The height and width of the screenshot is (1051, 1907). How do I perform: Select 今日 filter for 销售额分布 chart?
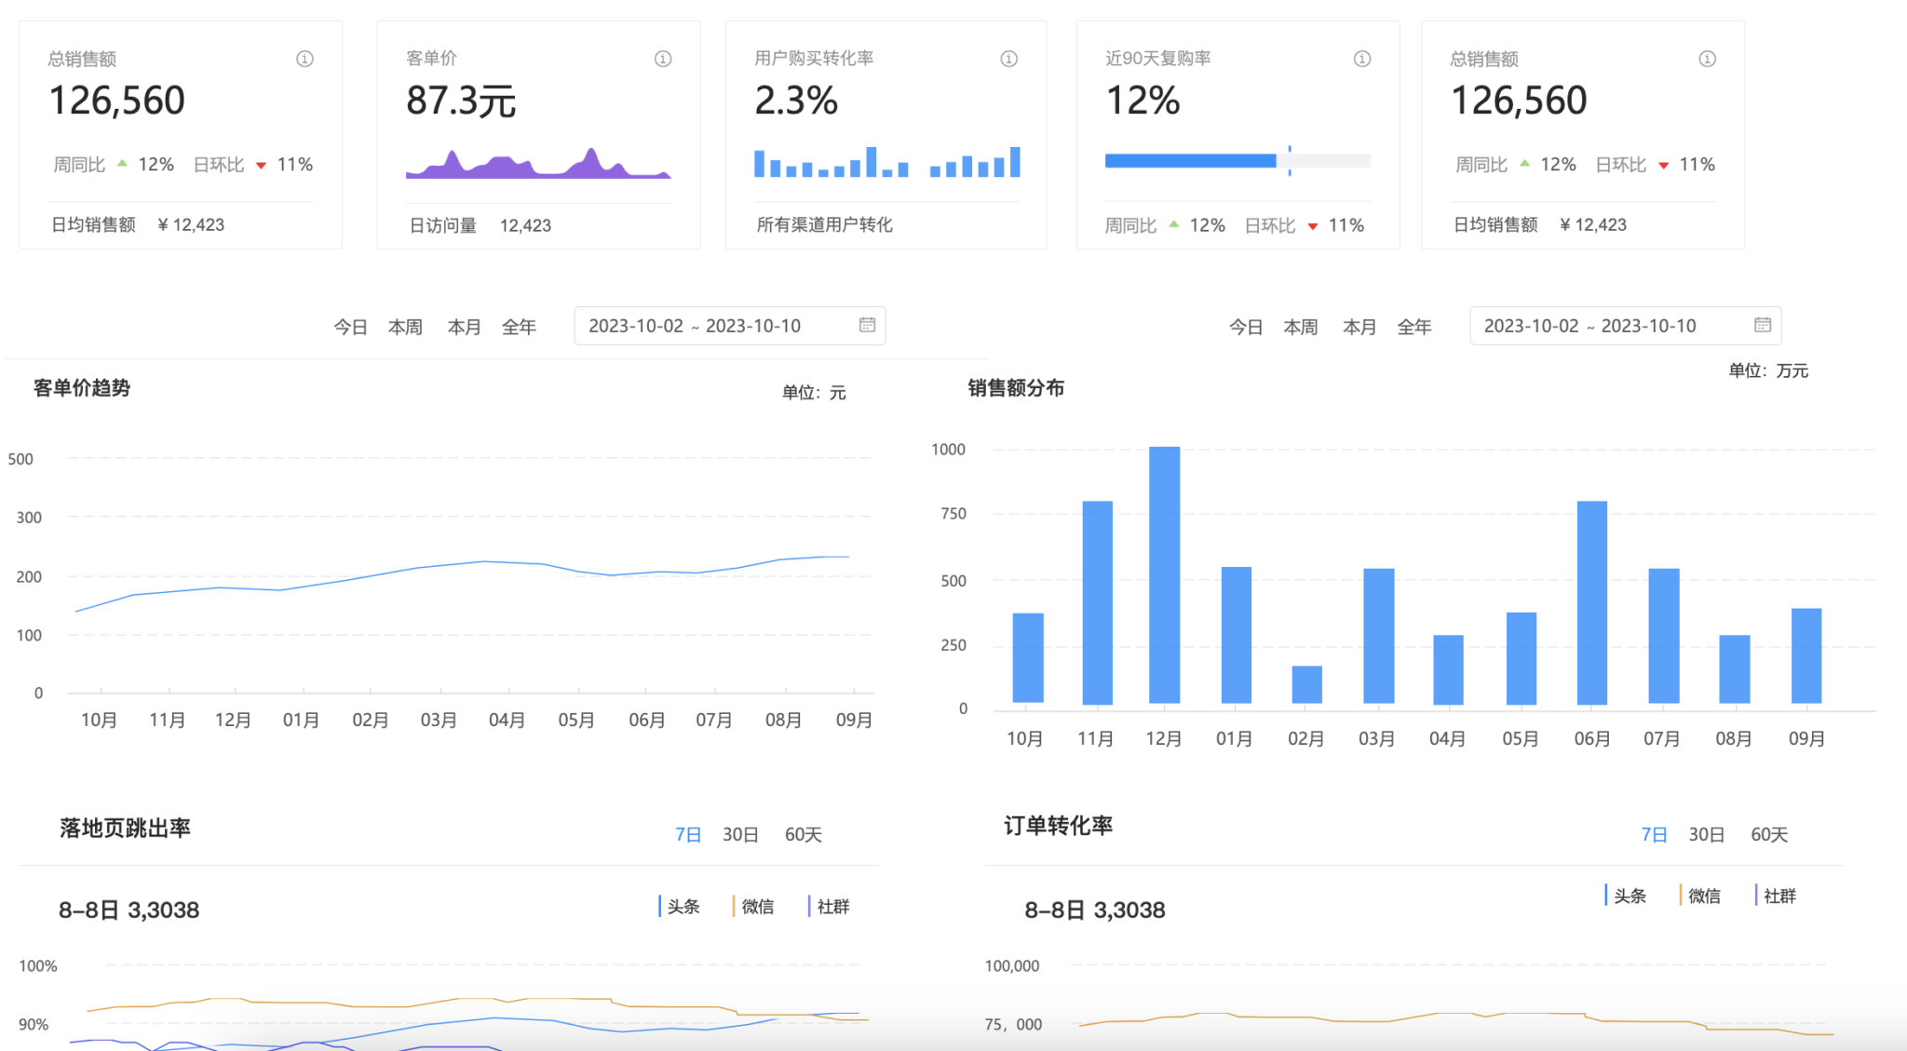pyautogui.click(x=1246, y=327)
